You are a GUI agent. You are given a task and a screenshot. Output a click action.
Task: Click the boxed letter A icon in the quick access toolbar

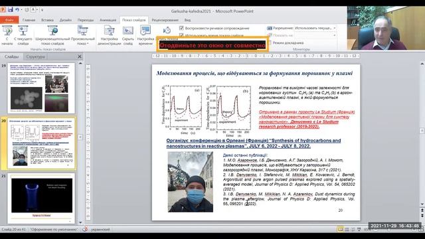click(33, 9)
